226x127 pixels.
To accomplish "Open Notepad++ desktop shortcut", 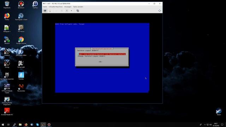I will [x=7, y=28].
